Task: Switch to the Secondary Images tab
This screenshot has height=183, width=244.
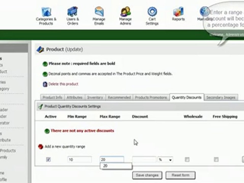Action: 221,98
